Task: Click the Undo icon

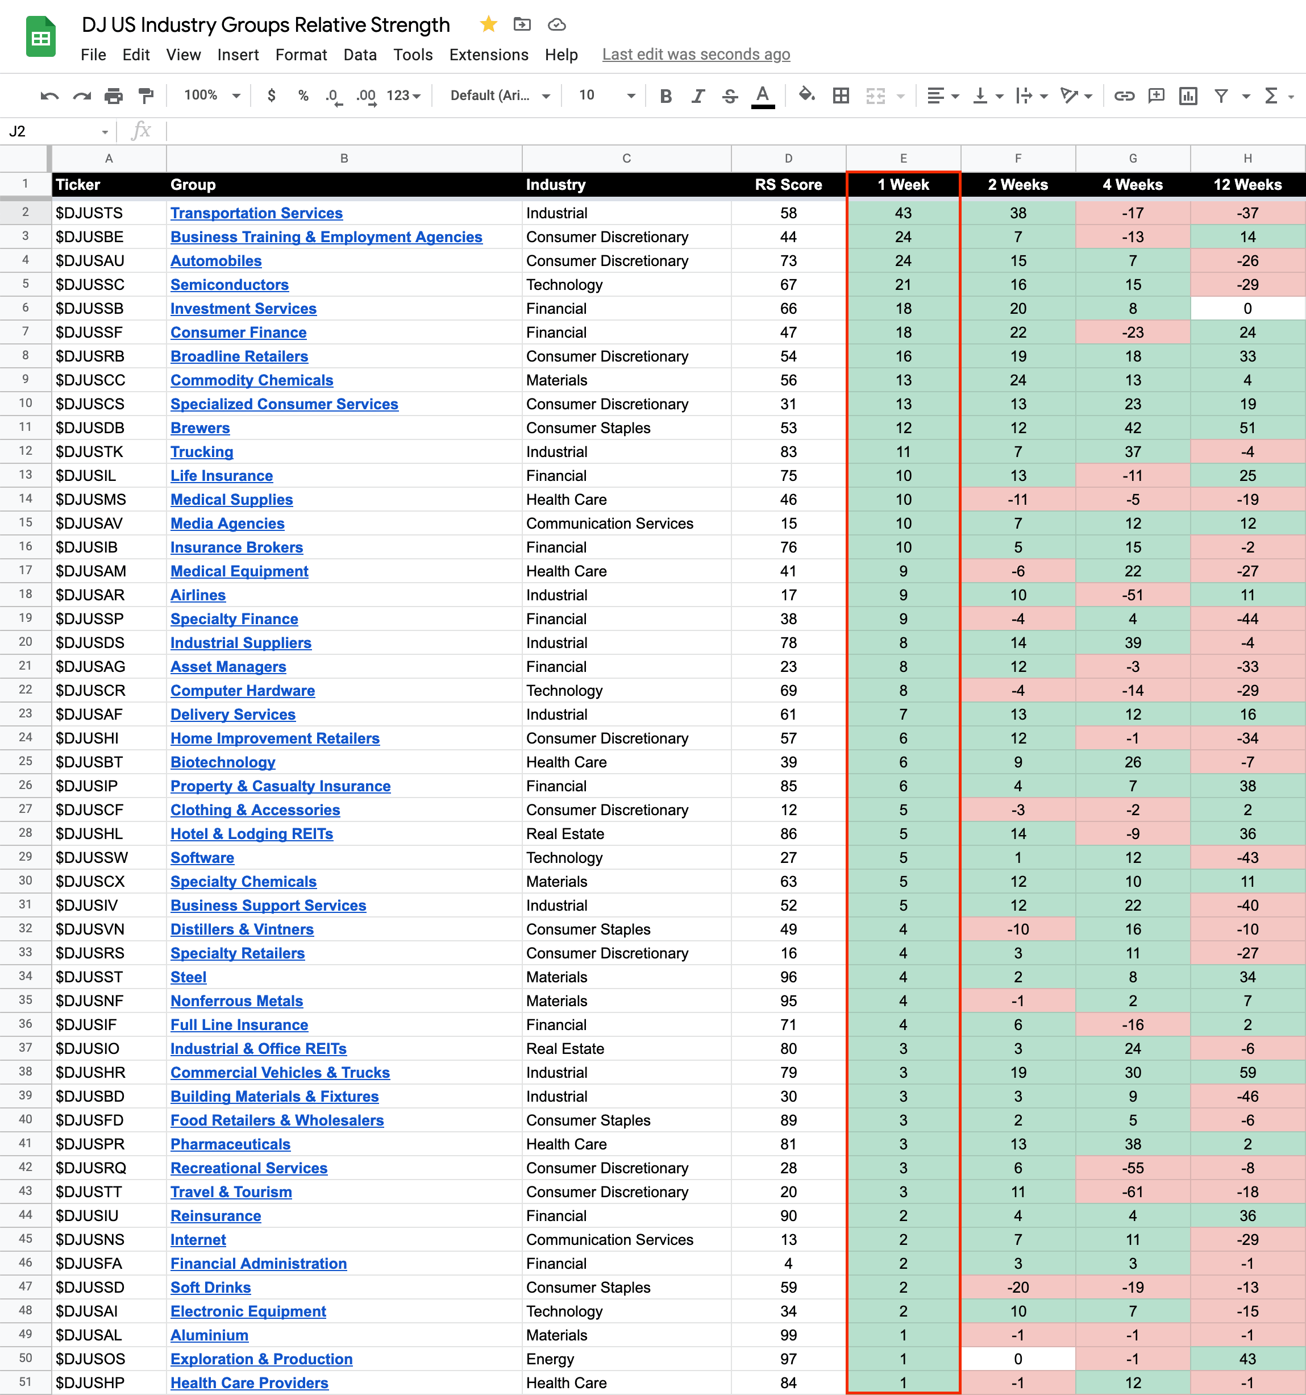Action: coord(49,96)
